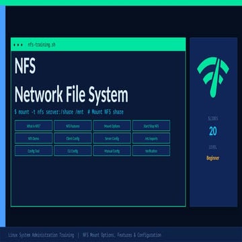
Task: Click "NFS Mount Options, Features & Configuration" footer text
Action: click(x=122, y=235)
